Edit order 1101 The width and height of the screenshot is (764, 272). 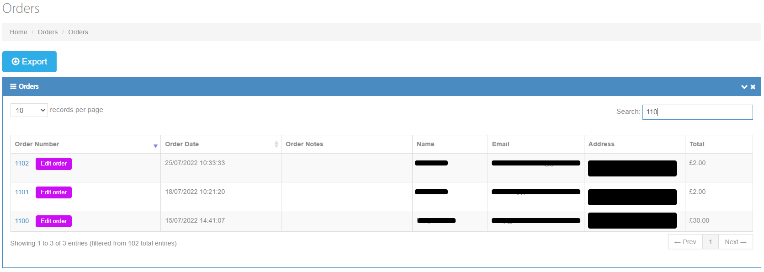click(x=53, y=192)
